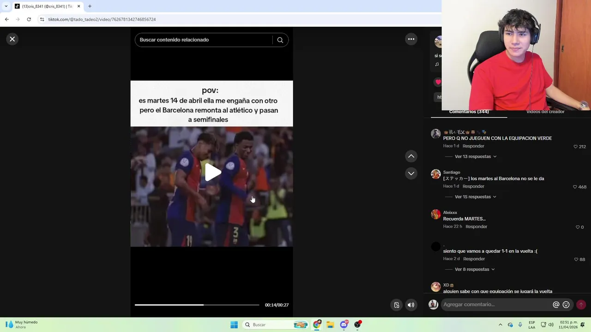Open volume control in system tray
This screenshot has height=332, width=591.
coord(550,325)
